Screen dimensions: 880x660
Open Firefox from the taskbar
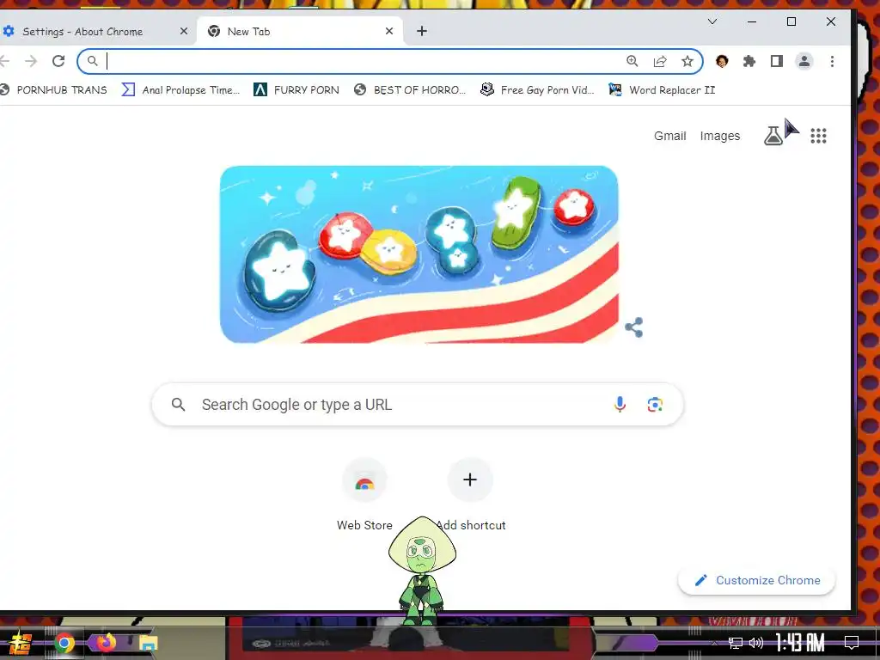(106, 643)
